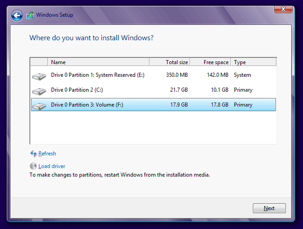Open the Load driver link

52,166
